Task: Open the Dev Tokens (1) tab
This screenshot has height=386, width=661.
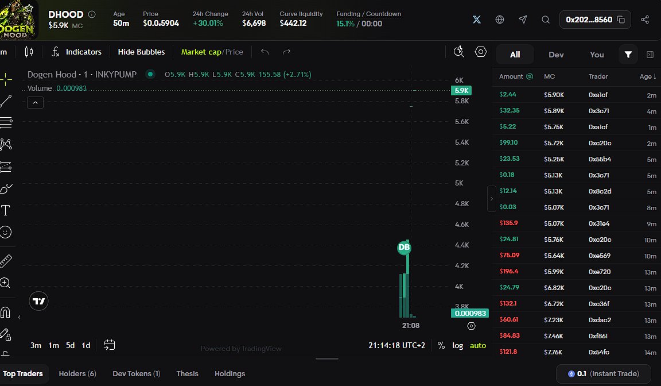Action: [x=137, y=374]
